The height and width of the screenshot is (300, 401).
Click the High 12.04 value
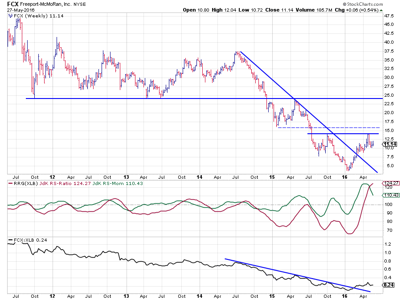224,10
